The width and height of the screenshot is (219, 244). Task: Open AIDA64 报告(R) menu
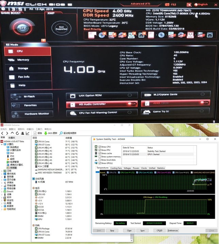point(21,129)
